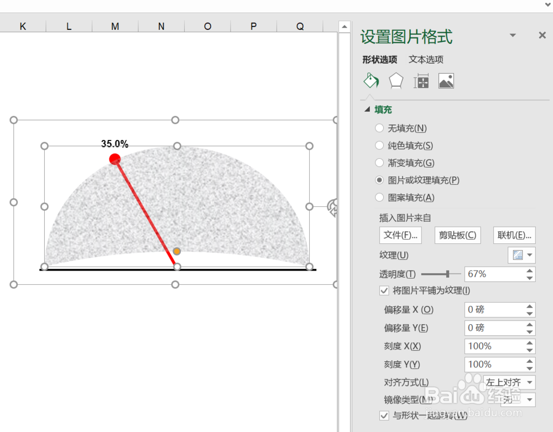Decrease 刻度 Y with the down stepper

530,368
